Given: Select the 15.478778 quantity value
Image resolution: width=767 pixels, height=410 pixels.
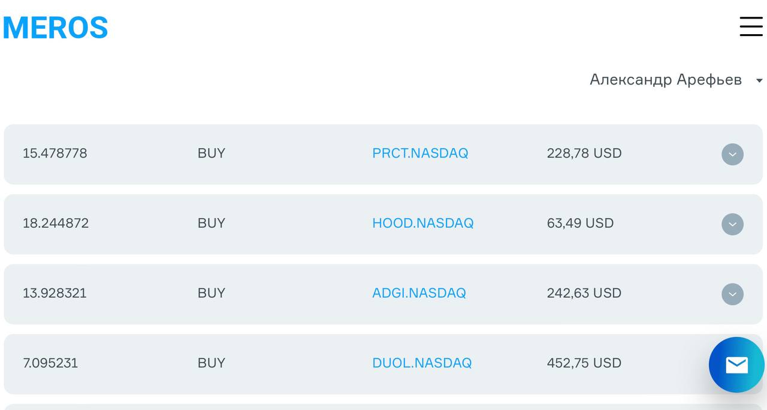Looking at the screenshot, I should point(55,153).
